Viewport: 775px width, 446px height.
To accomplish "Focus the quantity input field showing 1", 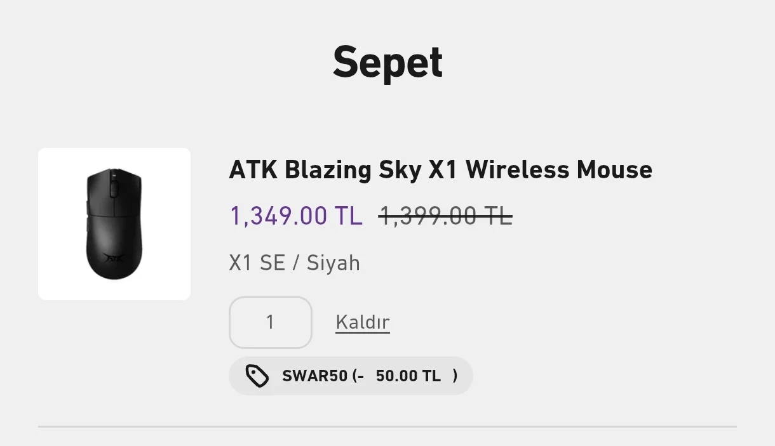I will point(271,322).
